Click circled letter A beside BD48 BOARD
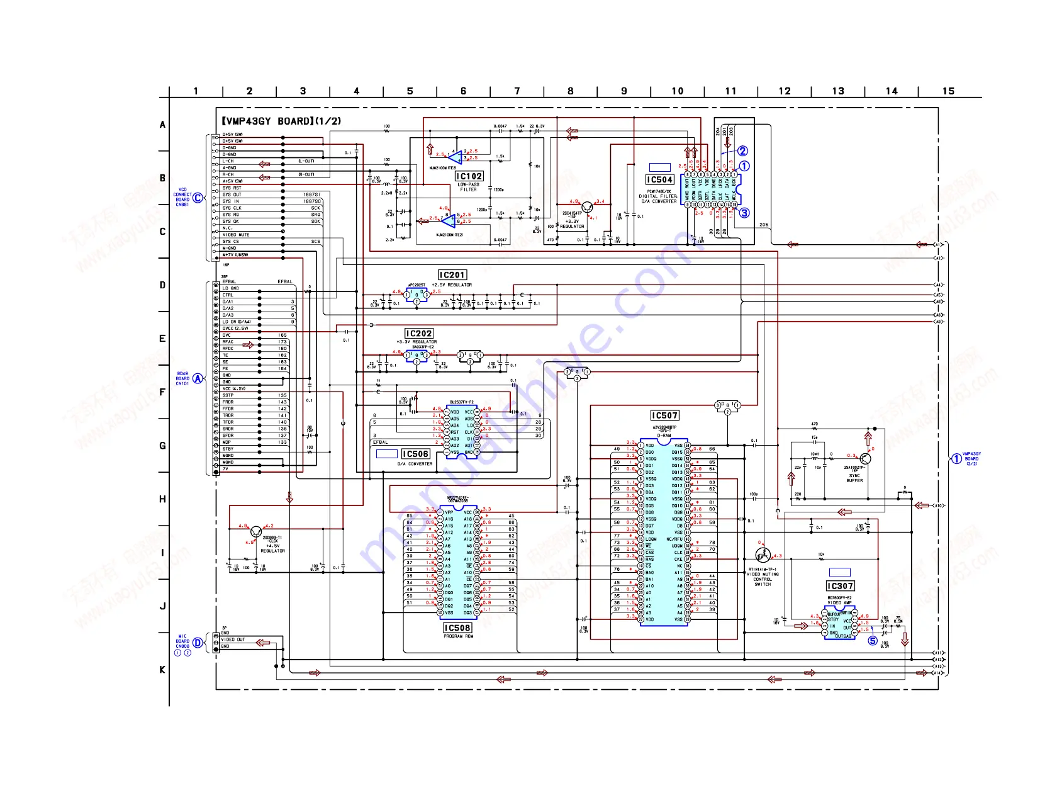The image size is (1057, 795). pyautogui.click(x=198, y=378)
